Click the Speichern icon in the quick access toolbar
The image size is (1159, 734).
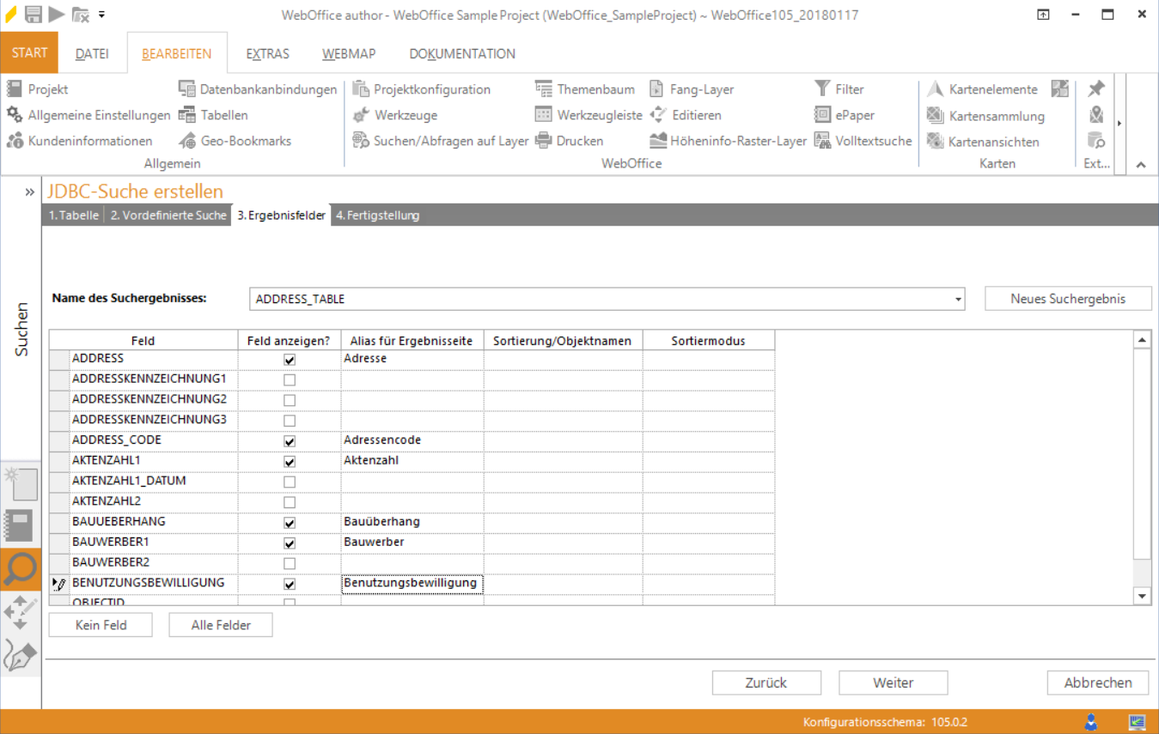click(x=33, y=13)
